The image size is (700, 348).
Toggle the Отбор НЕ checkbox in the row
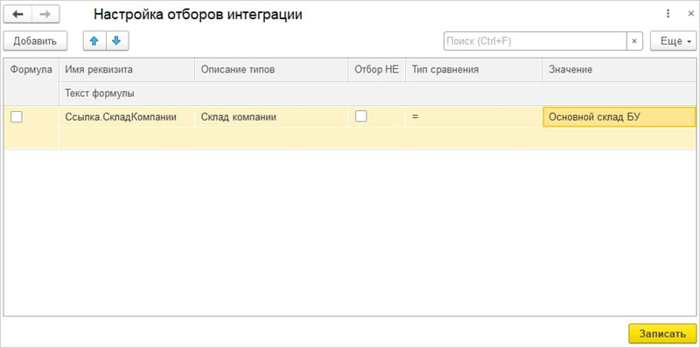[361, 116]
